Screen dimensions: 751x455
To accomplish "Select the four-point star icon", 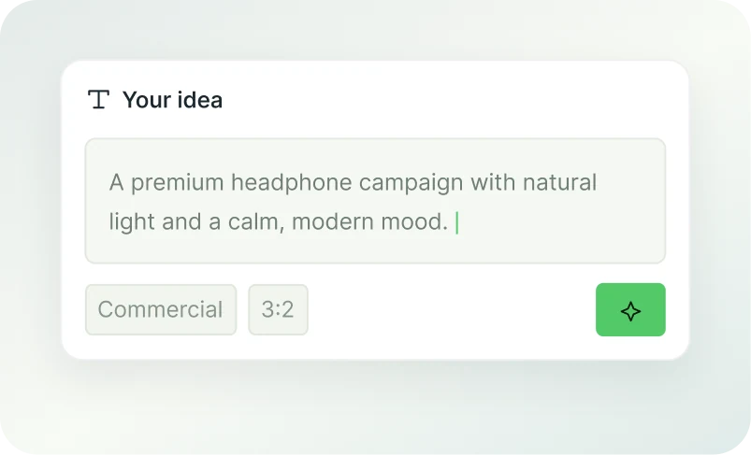I will 630,311.
